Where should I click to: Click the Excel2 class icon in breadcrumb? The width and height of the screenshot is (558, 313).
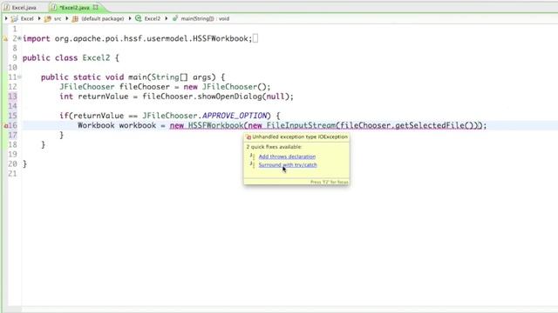point(139,18)
